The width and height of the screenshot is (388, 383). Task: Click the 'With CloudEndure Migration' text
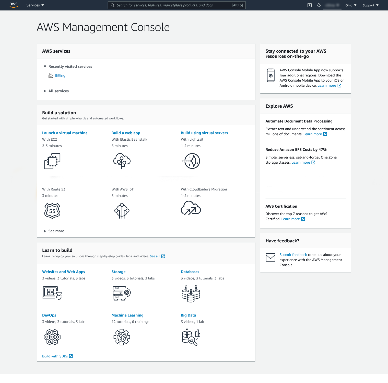point(204,189)
